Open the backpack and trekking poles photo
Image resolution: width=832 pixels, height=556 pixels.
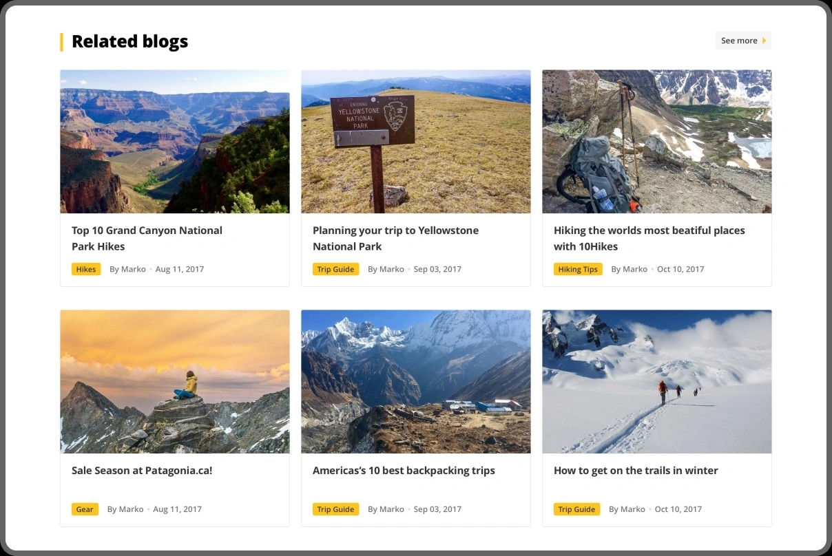(656, 141)
